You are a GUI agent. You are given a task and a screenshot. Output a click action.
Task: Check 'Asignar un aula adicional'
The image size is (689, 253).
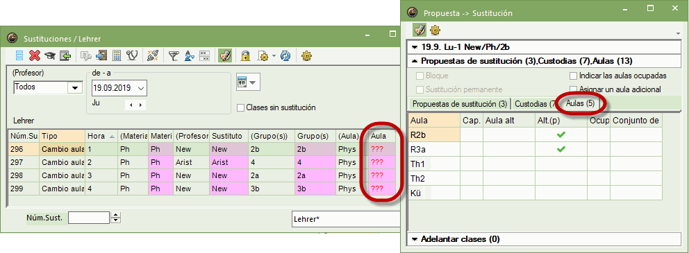point(573,89)
